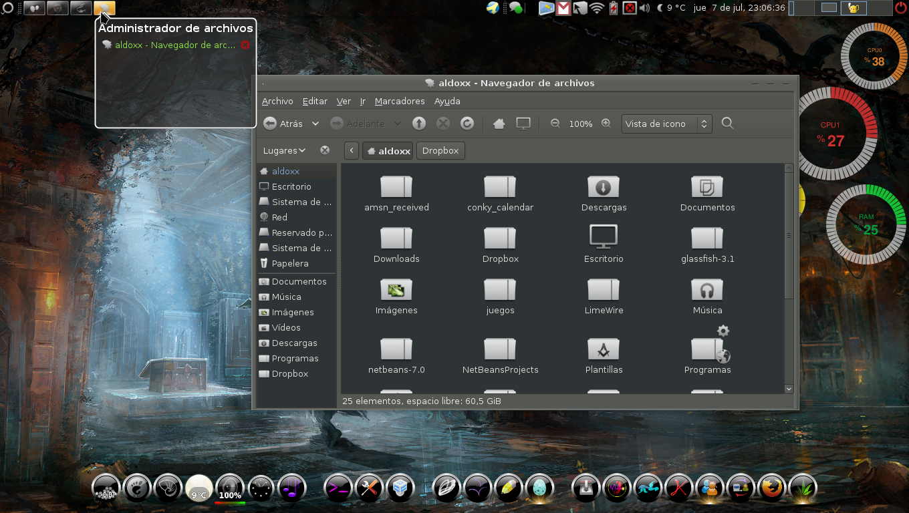Open the Programas folder in the icon view
Viewport: 909px width, 513px height.
[707, 349]
